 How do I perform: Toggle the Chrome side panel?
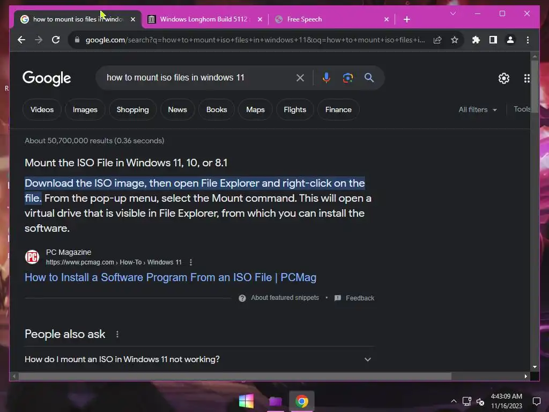493,40
